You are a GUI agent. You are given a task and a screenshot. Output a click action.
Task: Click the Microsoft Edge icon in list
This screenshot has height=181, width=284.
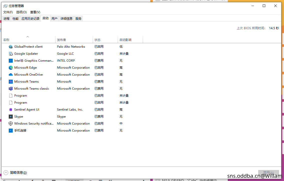tap(11, 68)
